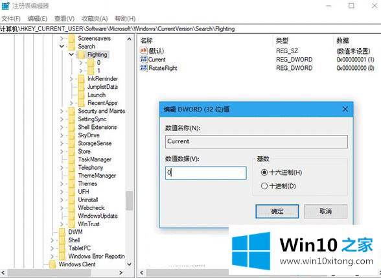The height and width of the screenshot is (278, 381).
Task: Click the SkyDrive folder icon
Action: (72, 135)
